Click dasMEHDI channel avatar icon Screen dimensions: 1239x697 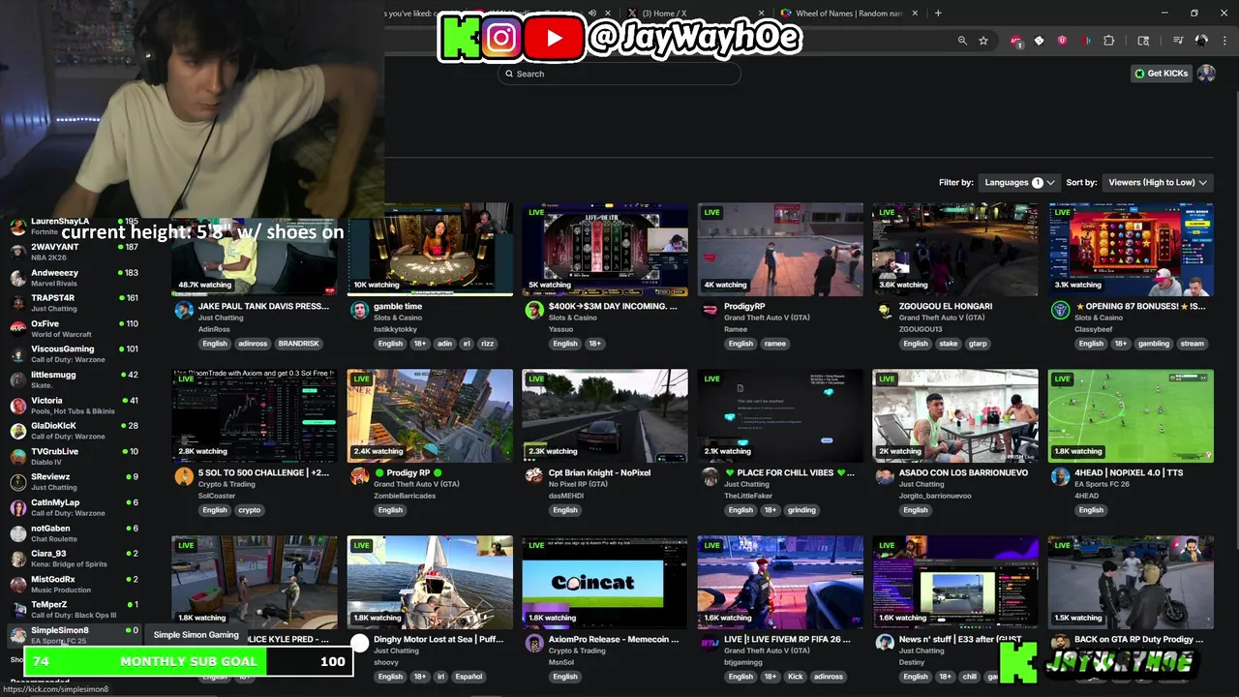point(534,476)
